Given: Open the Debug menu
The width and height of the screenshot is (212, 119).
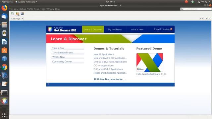Looking at the screenshot, I should point(23,9).
